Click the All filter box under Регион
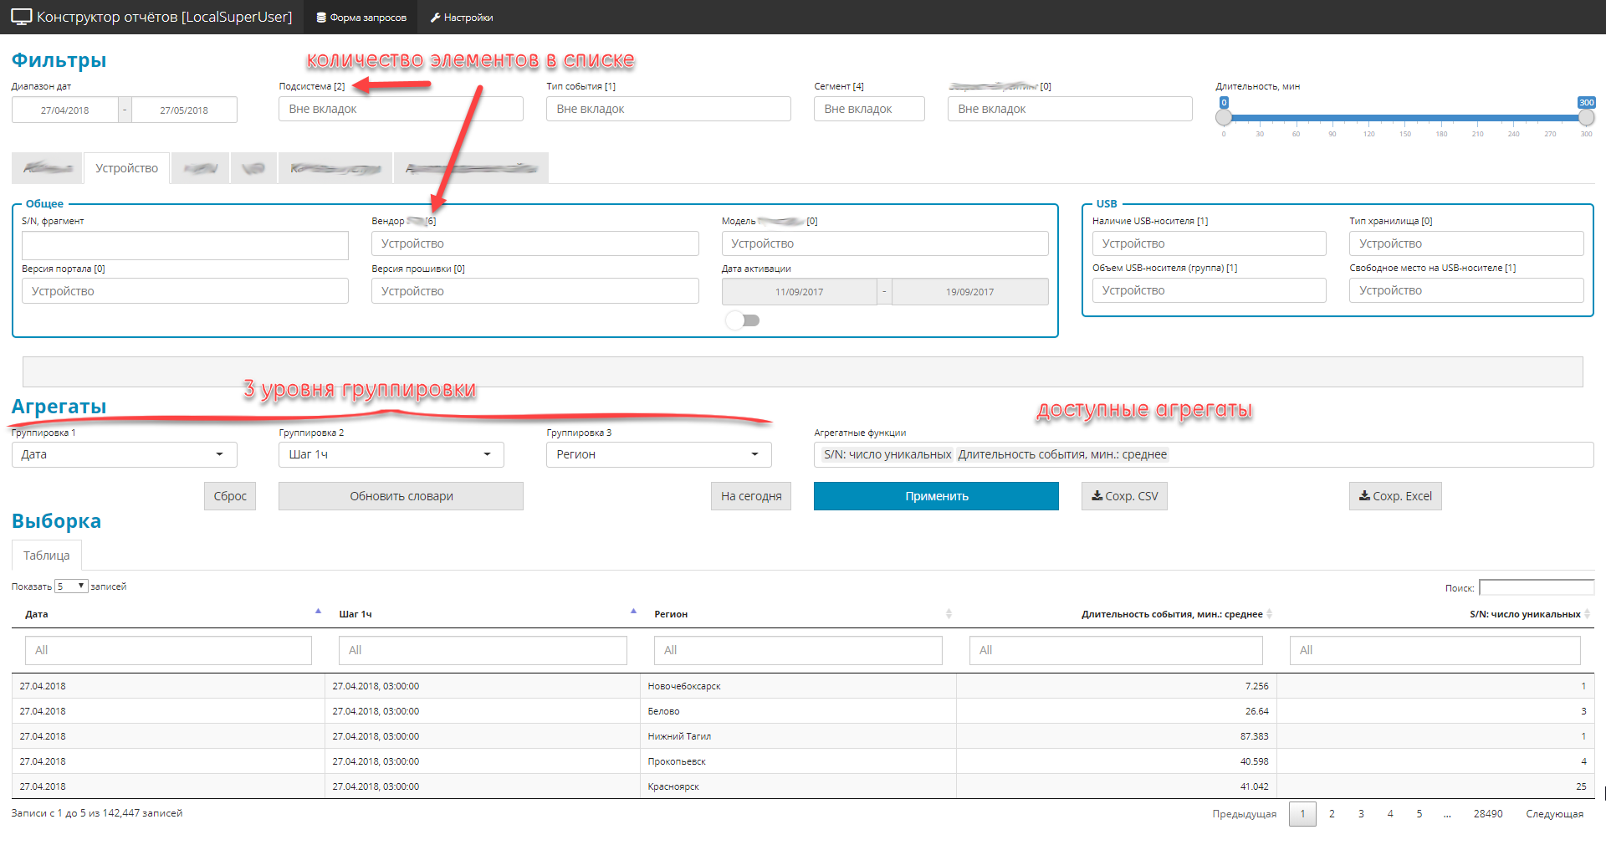 (798, 650)
